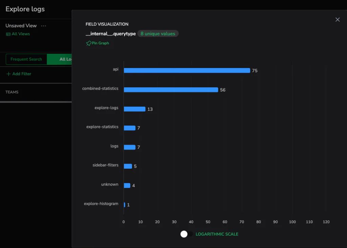Screen dimensions: 347x248
Task: Click the All Views table icon
Action: (8, 34)
